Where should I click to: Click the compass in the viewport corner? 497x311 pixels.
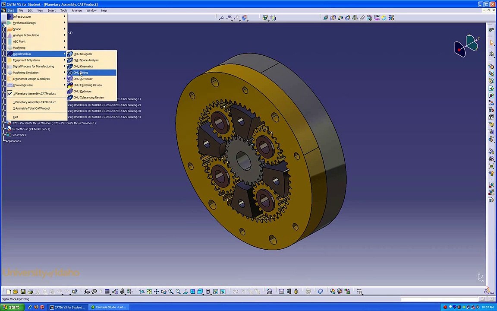coord(466,46)
